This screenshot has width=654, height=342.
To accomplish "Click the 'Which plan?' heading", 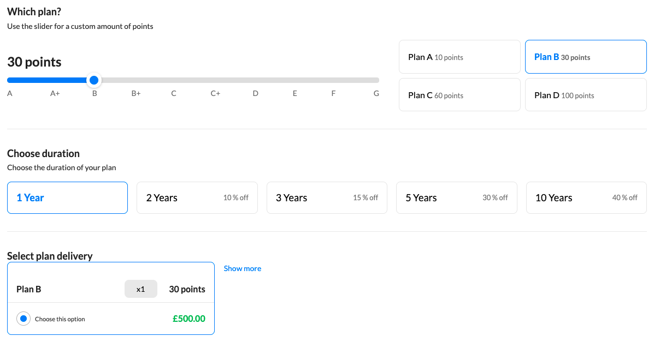I will click(34, 11).
